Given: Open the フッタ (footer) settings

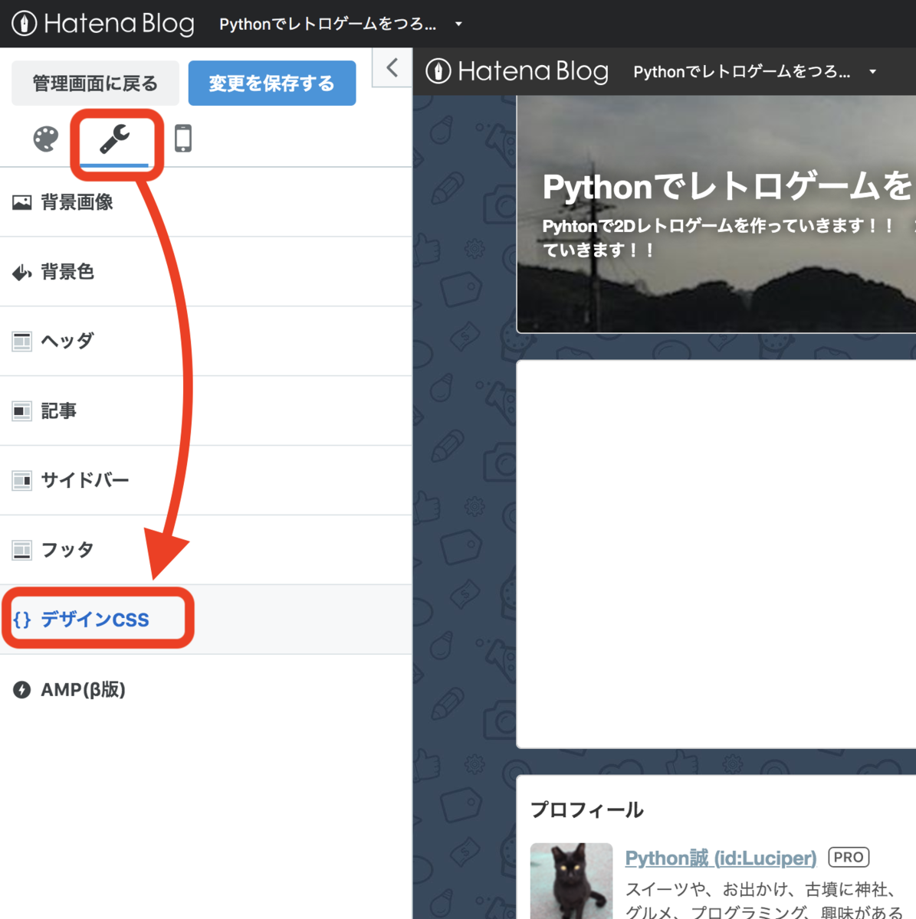Looking at the screenshot, I should pyautogui.click(x=65, y=549).
